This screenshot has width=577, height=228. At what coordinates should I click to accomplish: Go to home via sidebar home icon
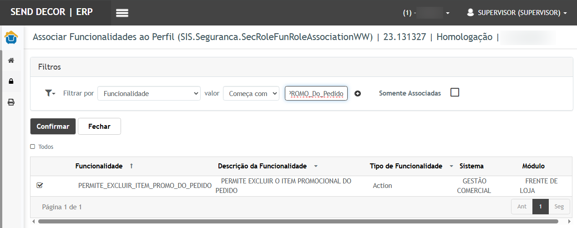(11, 61)
